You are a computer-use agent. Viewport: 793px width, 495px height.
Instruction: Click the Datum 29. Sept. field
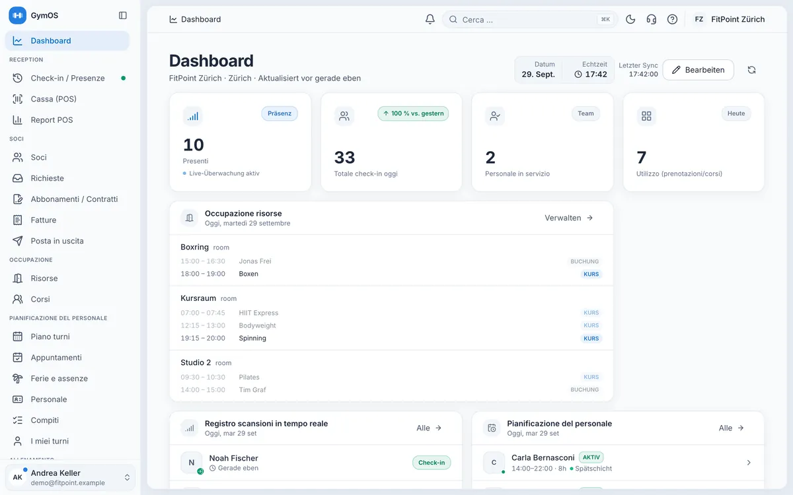(538, 70)
